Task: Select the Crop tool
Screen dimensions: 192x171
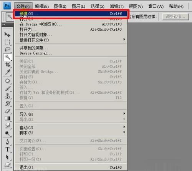Action: [7, 65]
